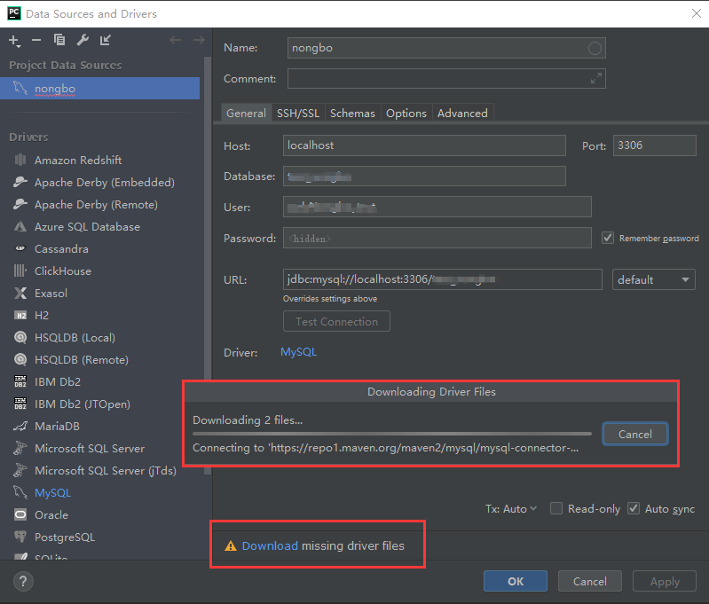Open the help question mark button
Image resolution: width=709 pixels, height=604 pixels.
23,582
